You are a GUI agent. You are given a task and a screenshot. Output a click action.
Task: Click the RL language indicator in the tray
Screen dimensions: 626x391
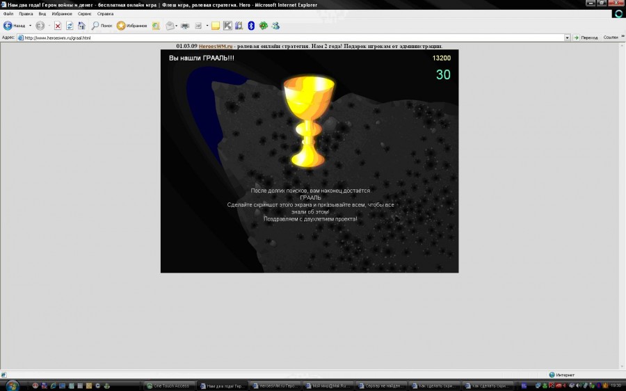point(524,386)
